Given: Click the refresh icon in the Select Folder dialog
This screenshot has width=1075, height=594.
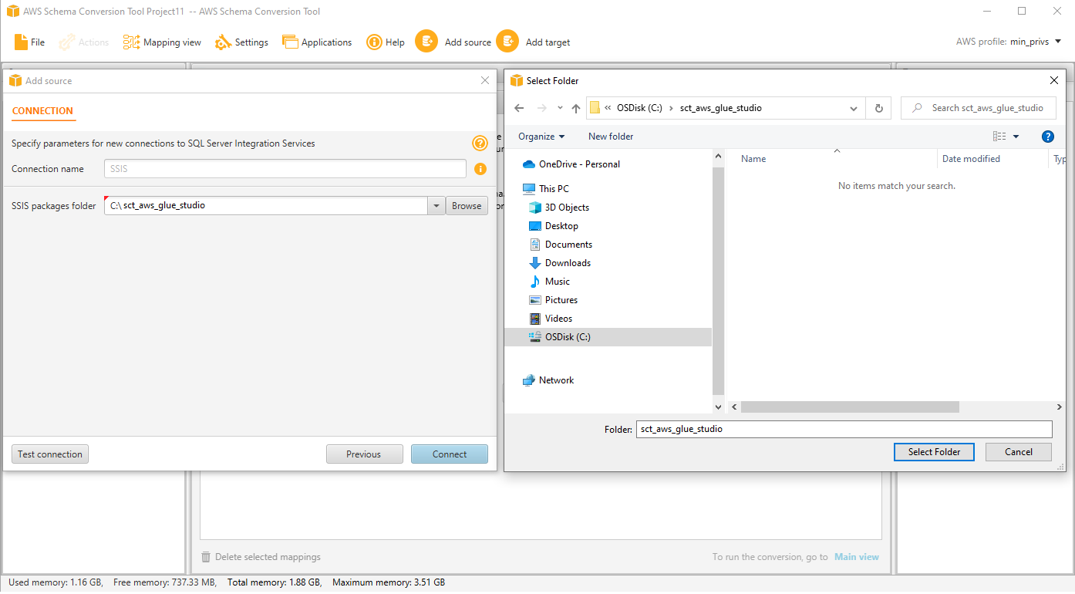Looking at the screenshot, I should [x=878, y=108].
